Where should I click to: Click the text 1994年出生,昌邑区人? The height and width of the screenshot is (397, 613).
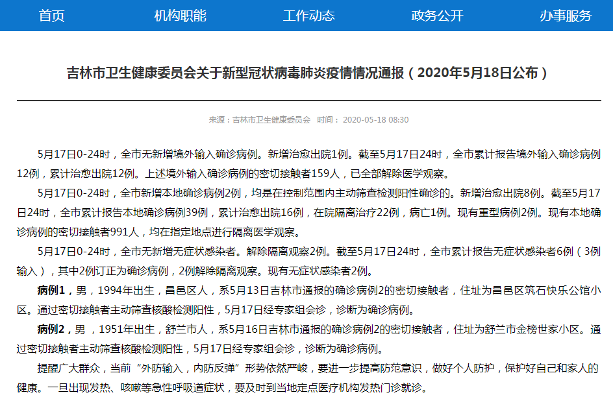pyautogui.click(x=153, y=291)
